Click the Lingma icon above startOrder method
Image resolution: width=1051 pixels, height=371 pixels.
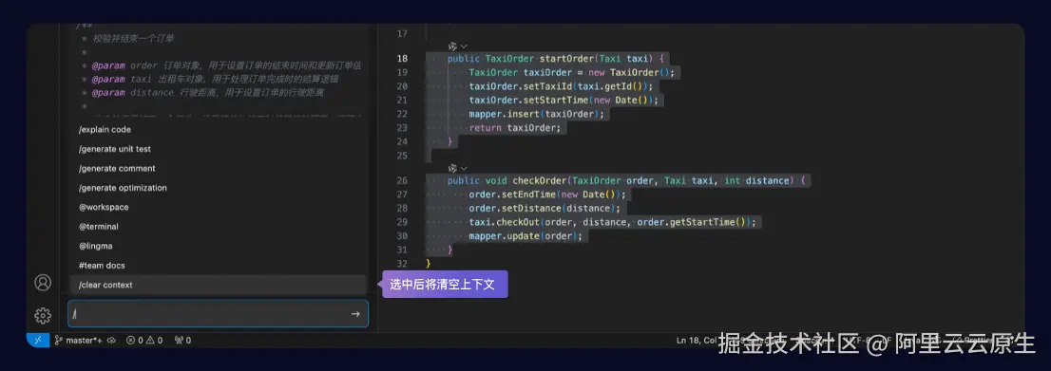click(452, 46)
